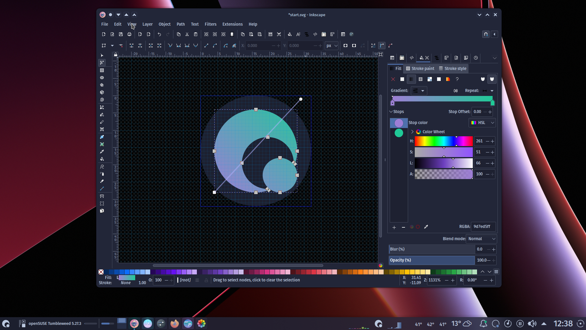The image size is (586, 330).
Task: Switch to the Stroke style tab
Action: tap(453, 68)
